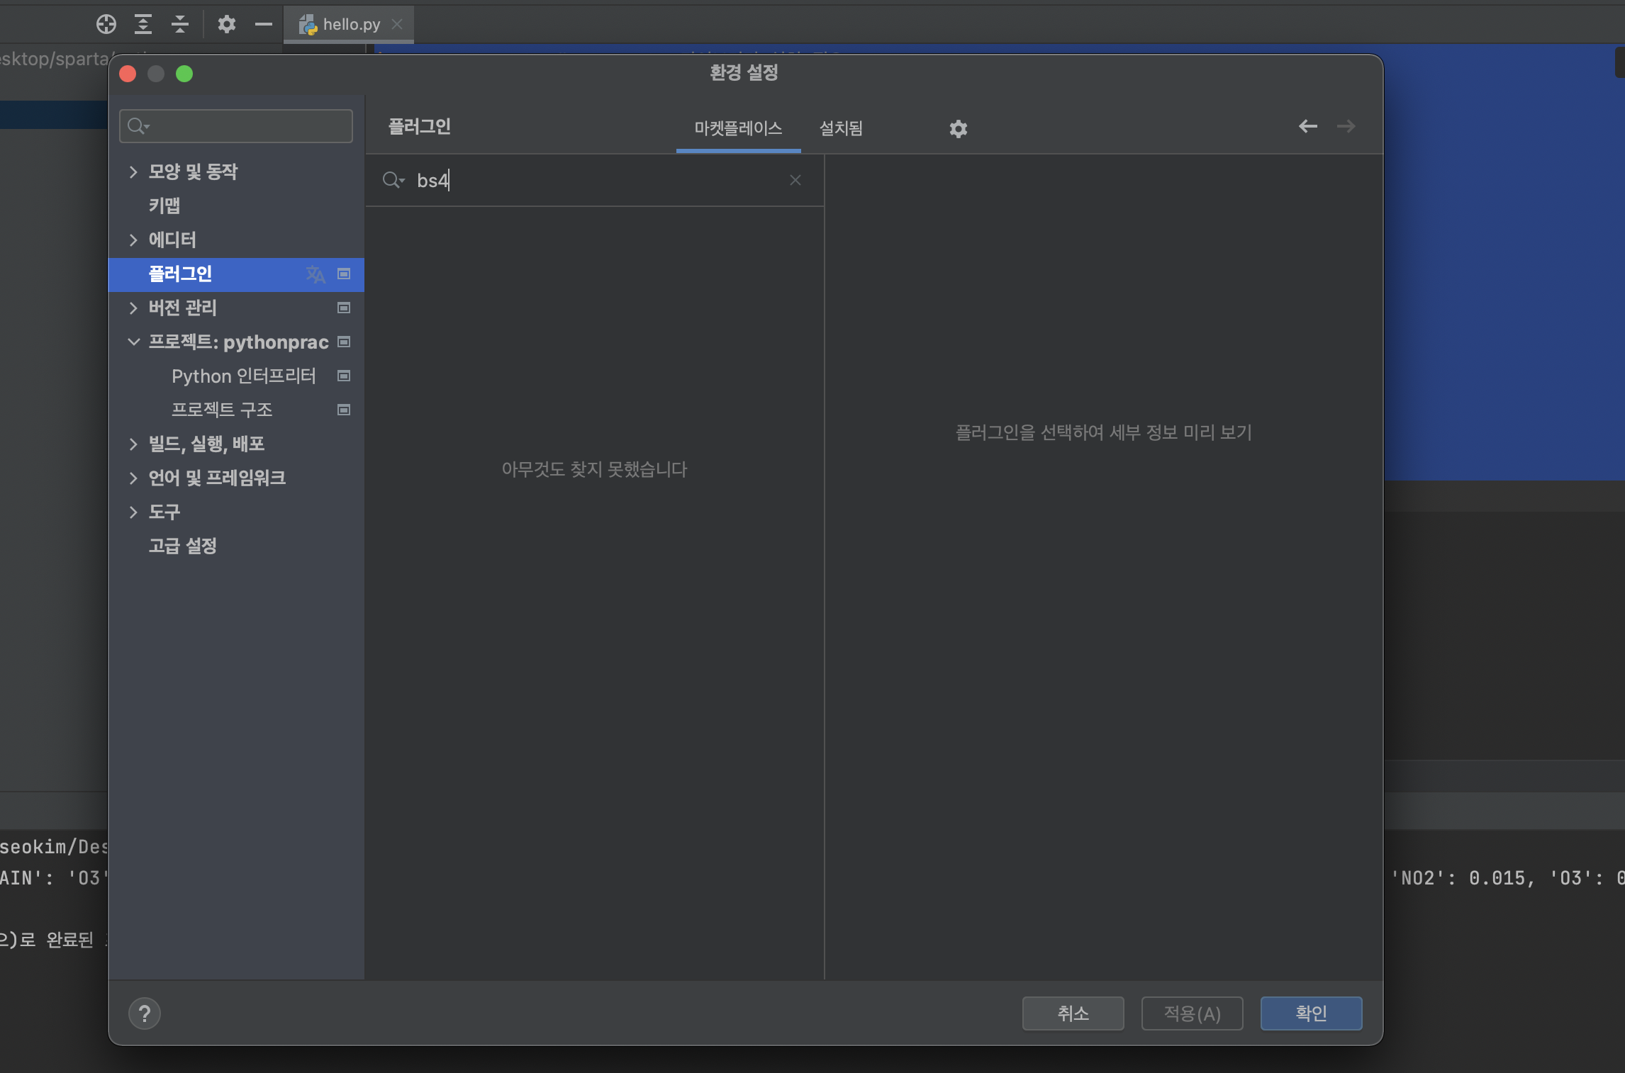Open help with the question mark button
1625x1073 pixels.
click(x=145, y=1013)
